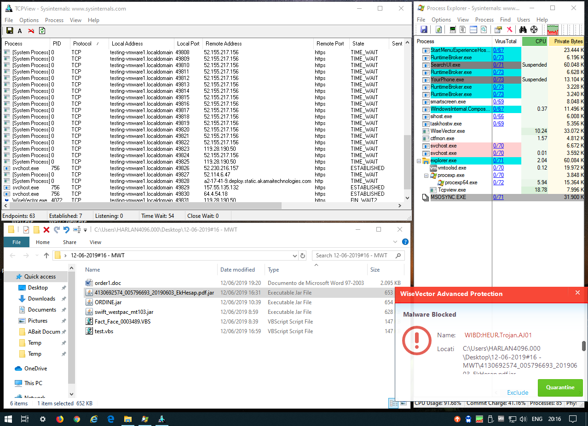Click the Rename icon in Explorer quick access toolbar
Image resolution: width=588 pixels, height=426 pixels.
pyautogui.click(x=77, y=230)
